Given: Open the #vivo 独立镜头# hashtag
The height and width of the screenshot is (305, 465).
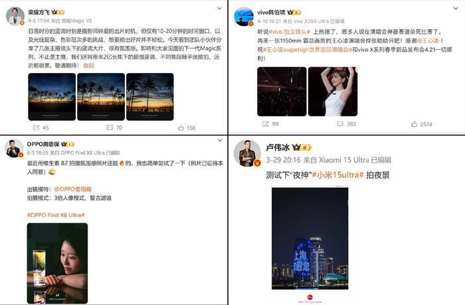Looking at the screenshot, I should pyautogui.click(x=289, y=32).
